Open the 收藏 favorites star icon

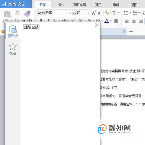pos(13,49)
